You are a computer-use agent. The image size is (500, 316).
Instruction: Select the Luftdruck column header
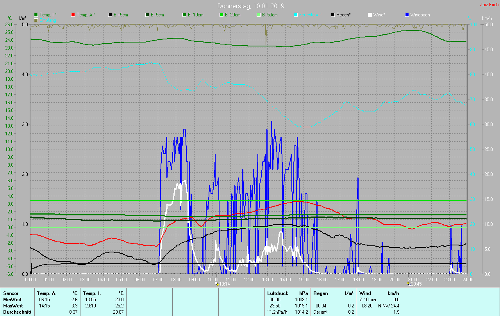click(x=277, y=293)
